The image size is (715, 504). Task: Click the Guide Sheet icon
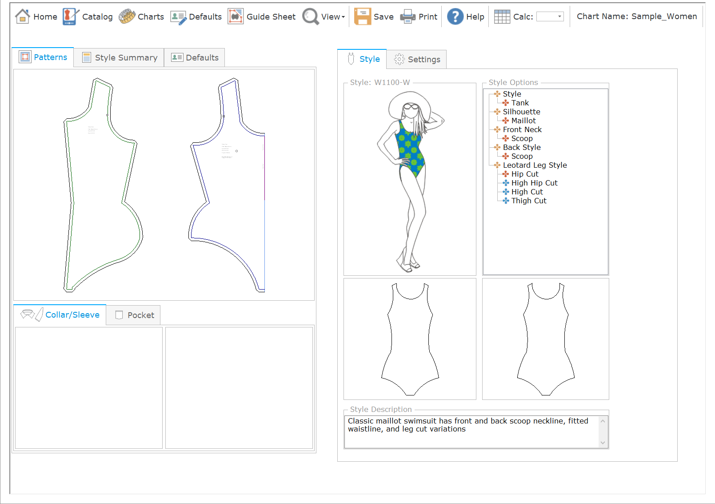[236, 16]
